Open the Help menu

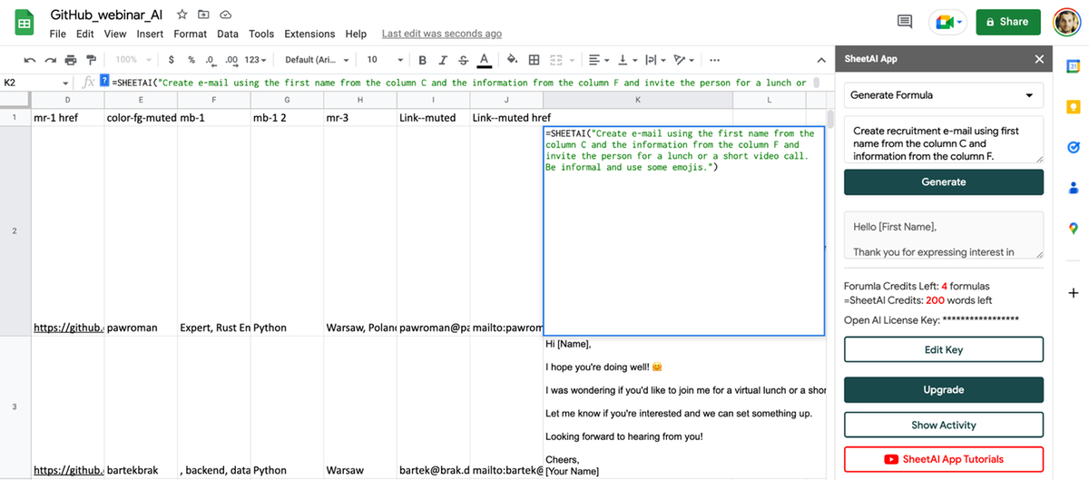356,34
